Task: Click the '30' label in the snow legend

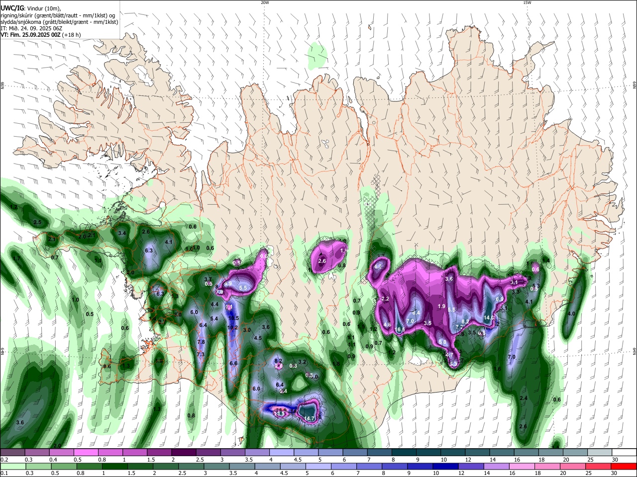Action: [x=615, y=460]
